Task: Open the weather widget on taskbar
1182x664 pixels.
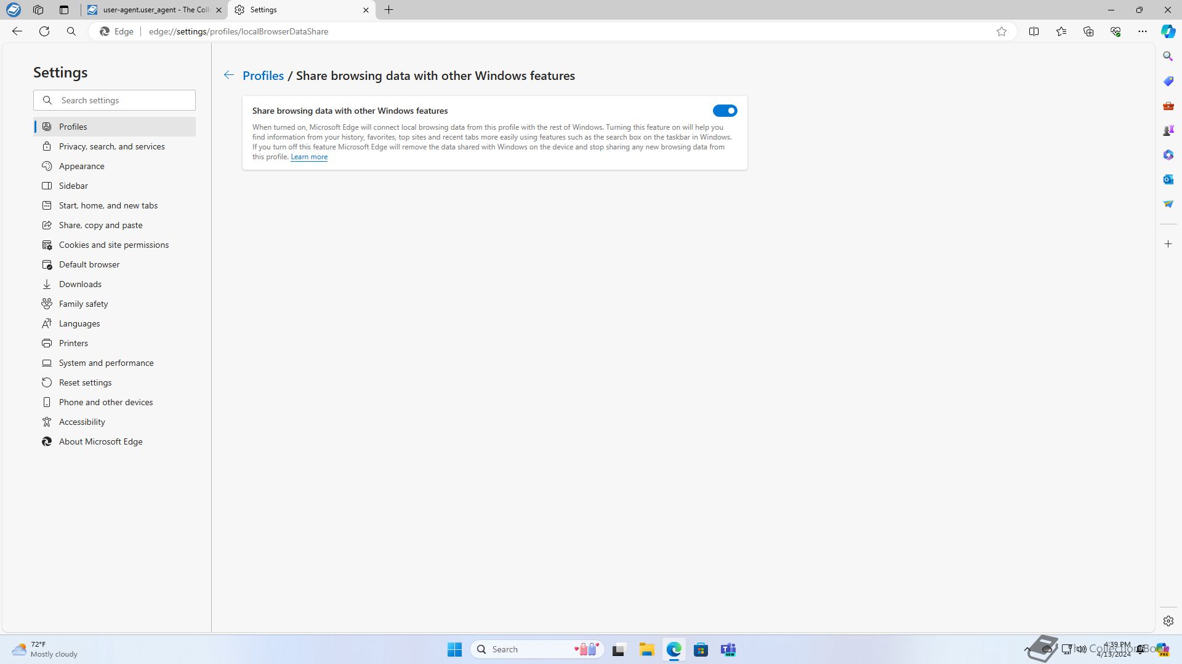Action: [44, 649]
